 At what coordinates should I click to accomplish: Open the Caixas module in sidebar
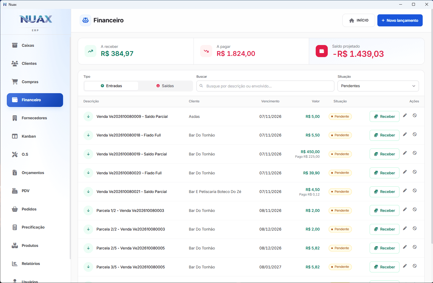[35, 45]
